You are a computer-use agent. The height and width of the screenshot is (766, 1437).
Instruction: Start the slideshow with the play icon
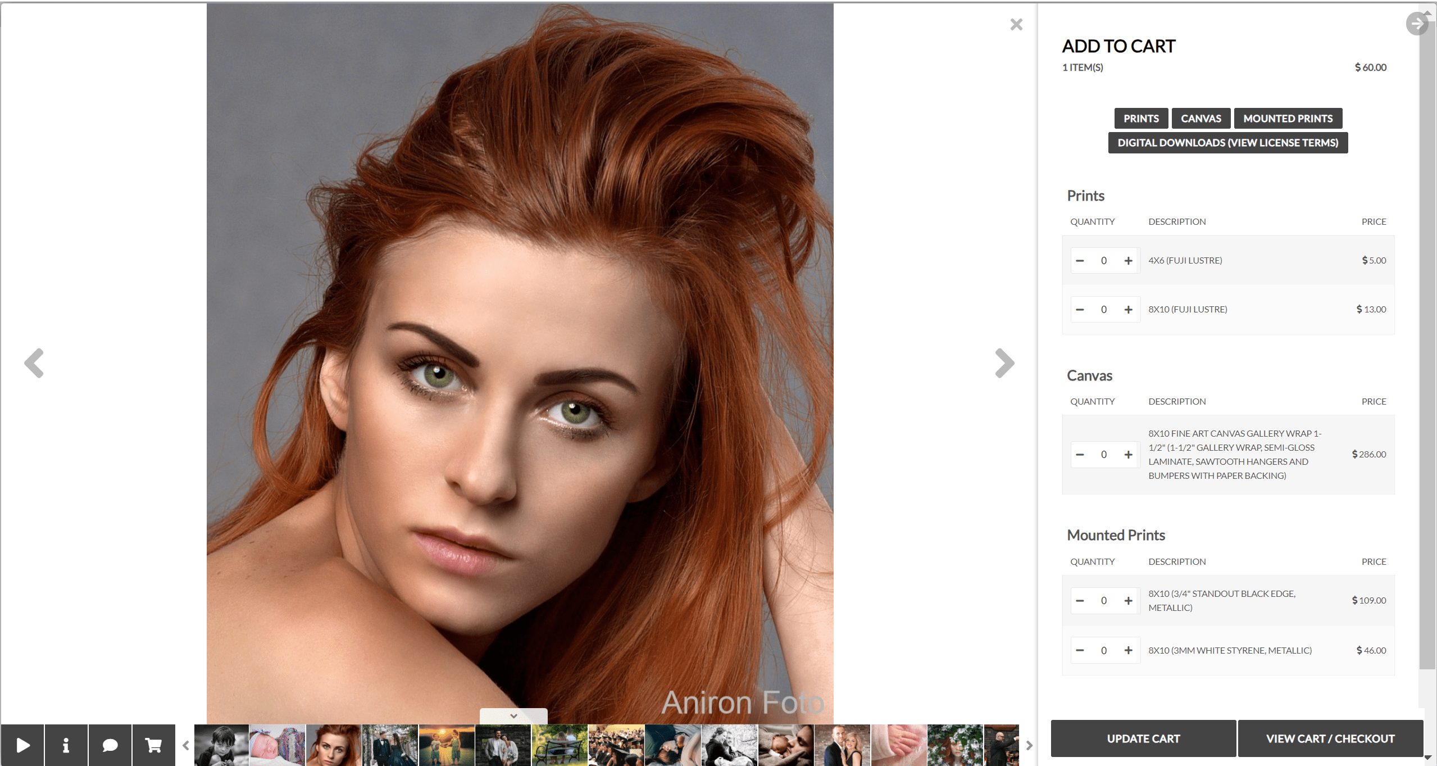pyautogui.click(x=22, y=745)
